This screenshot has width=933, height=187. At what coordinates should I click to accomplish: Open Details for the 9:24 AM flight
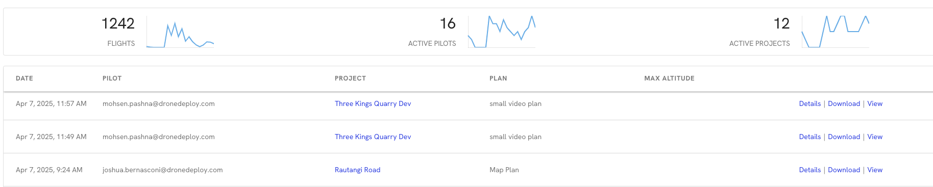coord(809,170)
